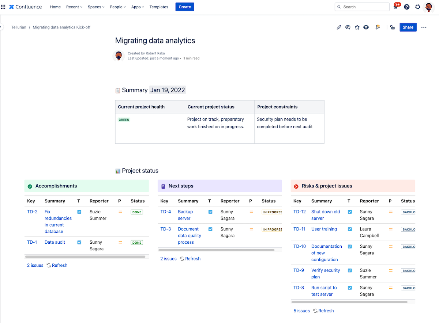
Task: Click the Watch eye icon
Action: (x=366, y=27)
